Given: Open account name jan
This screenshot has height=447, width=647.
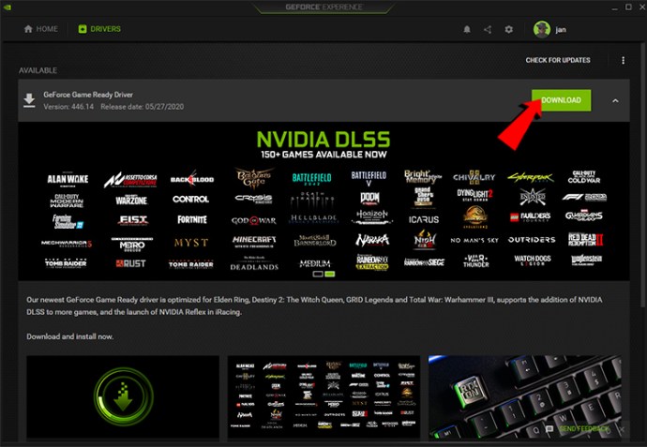Looking at the screenshot, I should tap(561, 30).
